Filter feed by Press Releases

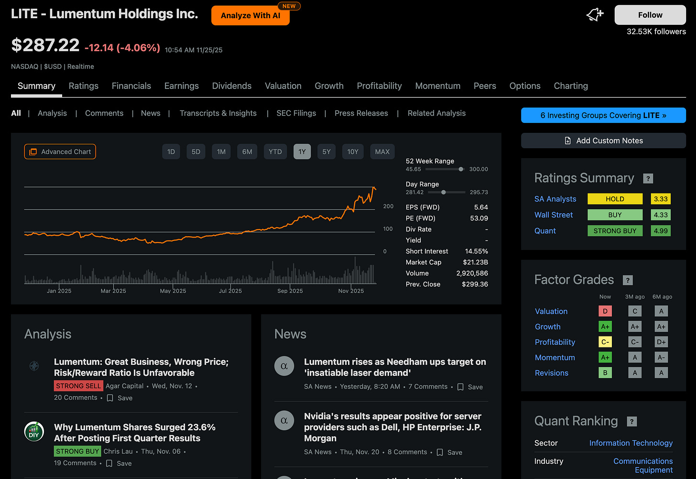[361, 113]
